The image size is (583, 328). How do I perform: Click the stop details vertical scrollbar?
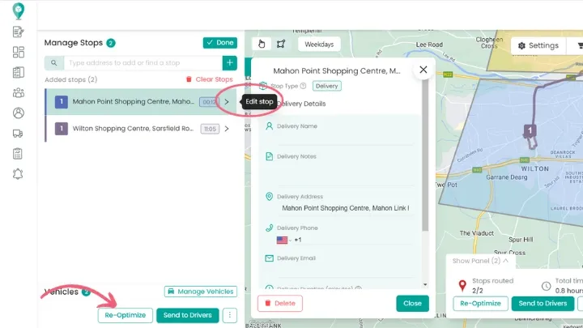[425, 155]
